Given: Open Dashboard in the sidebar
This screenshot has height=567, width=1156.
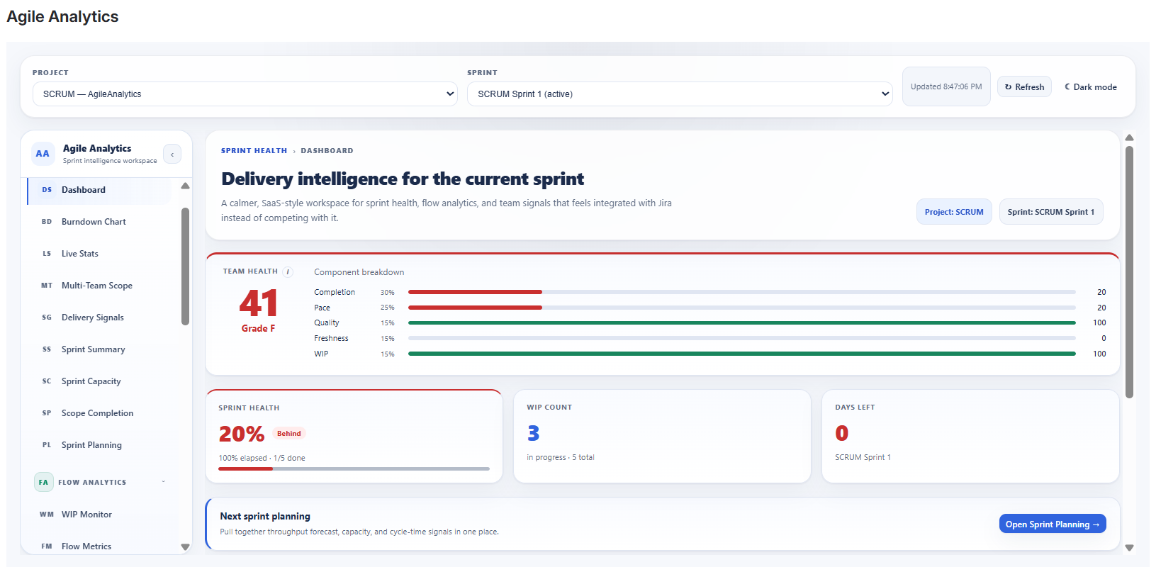Looking at the screenshot, I should tap(99, 190).
